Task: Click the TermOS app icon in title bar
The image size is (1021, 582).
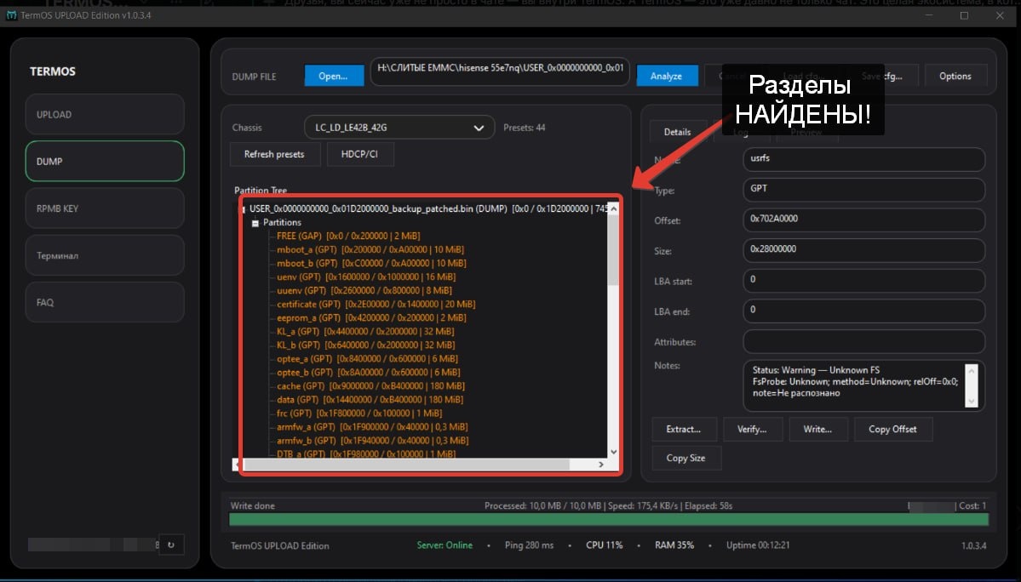Action: pyautogui.click(x=12, y=15)
